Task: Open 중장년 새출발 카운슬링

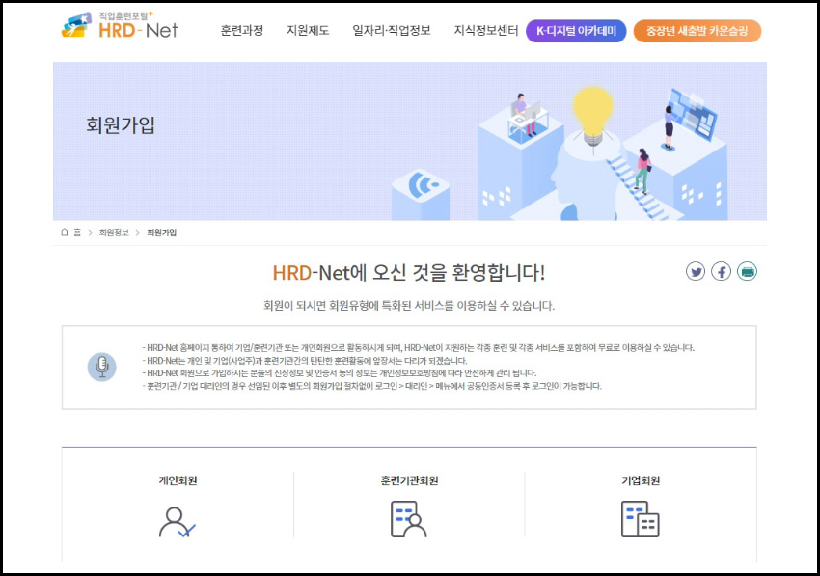Action: [697, 31]
